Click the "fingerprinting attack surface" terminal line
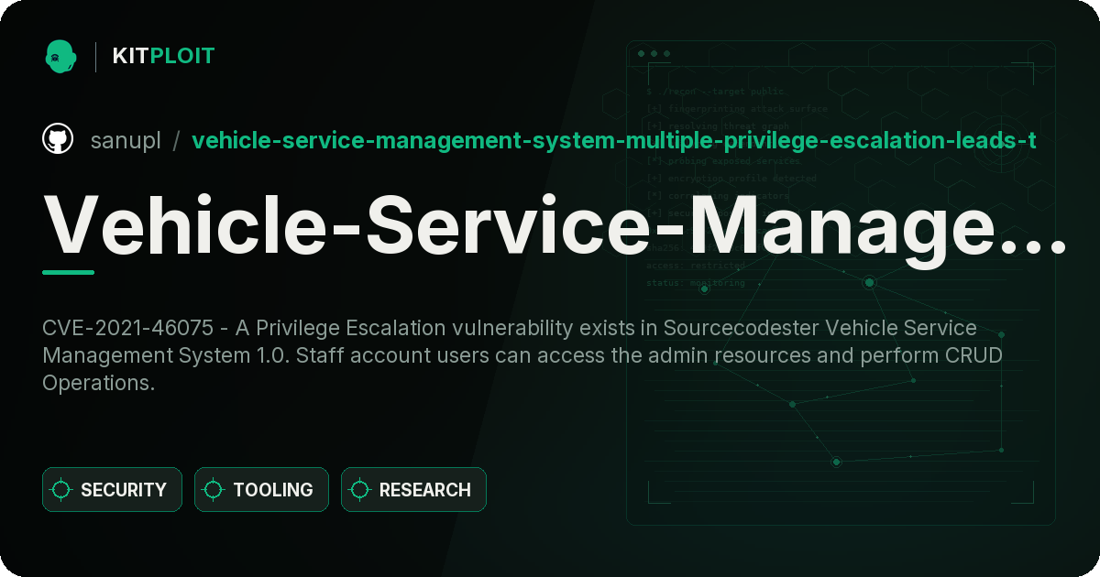The image size is (1100, 577). tap(736, 109)
